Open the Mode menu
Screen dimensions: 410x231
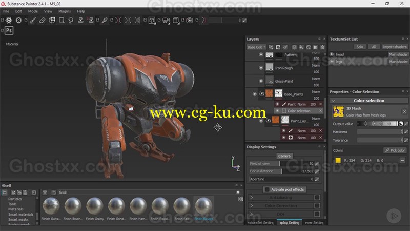point(33,11)
